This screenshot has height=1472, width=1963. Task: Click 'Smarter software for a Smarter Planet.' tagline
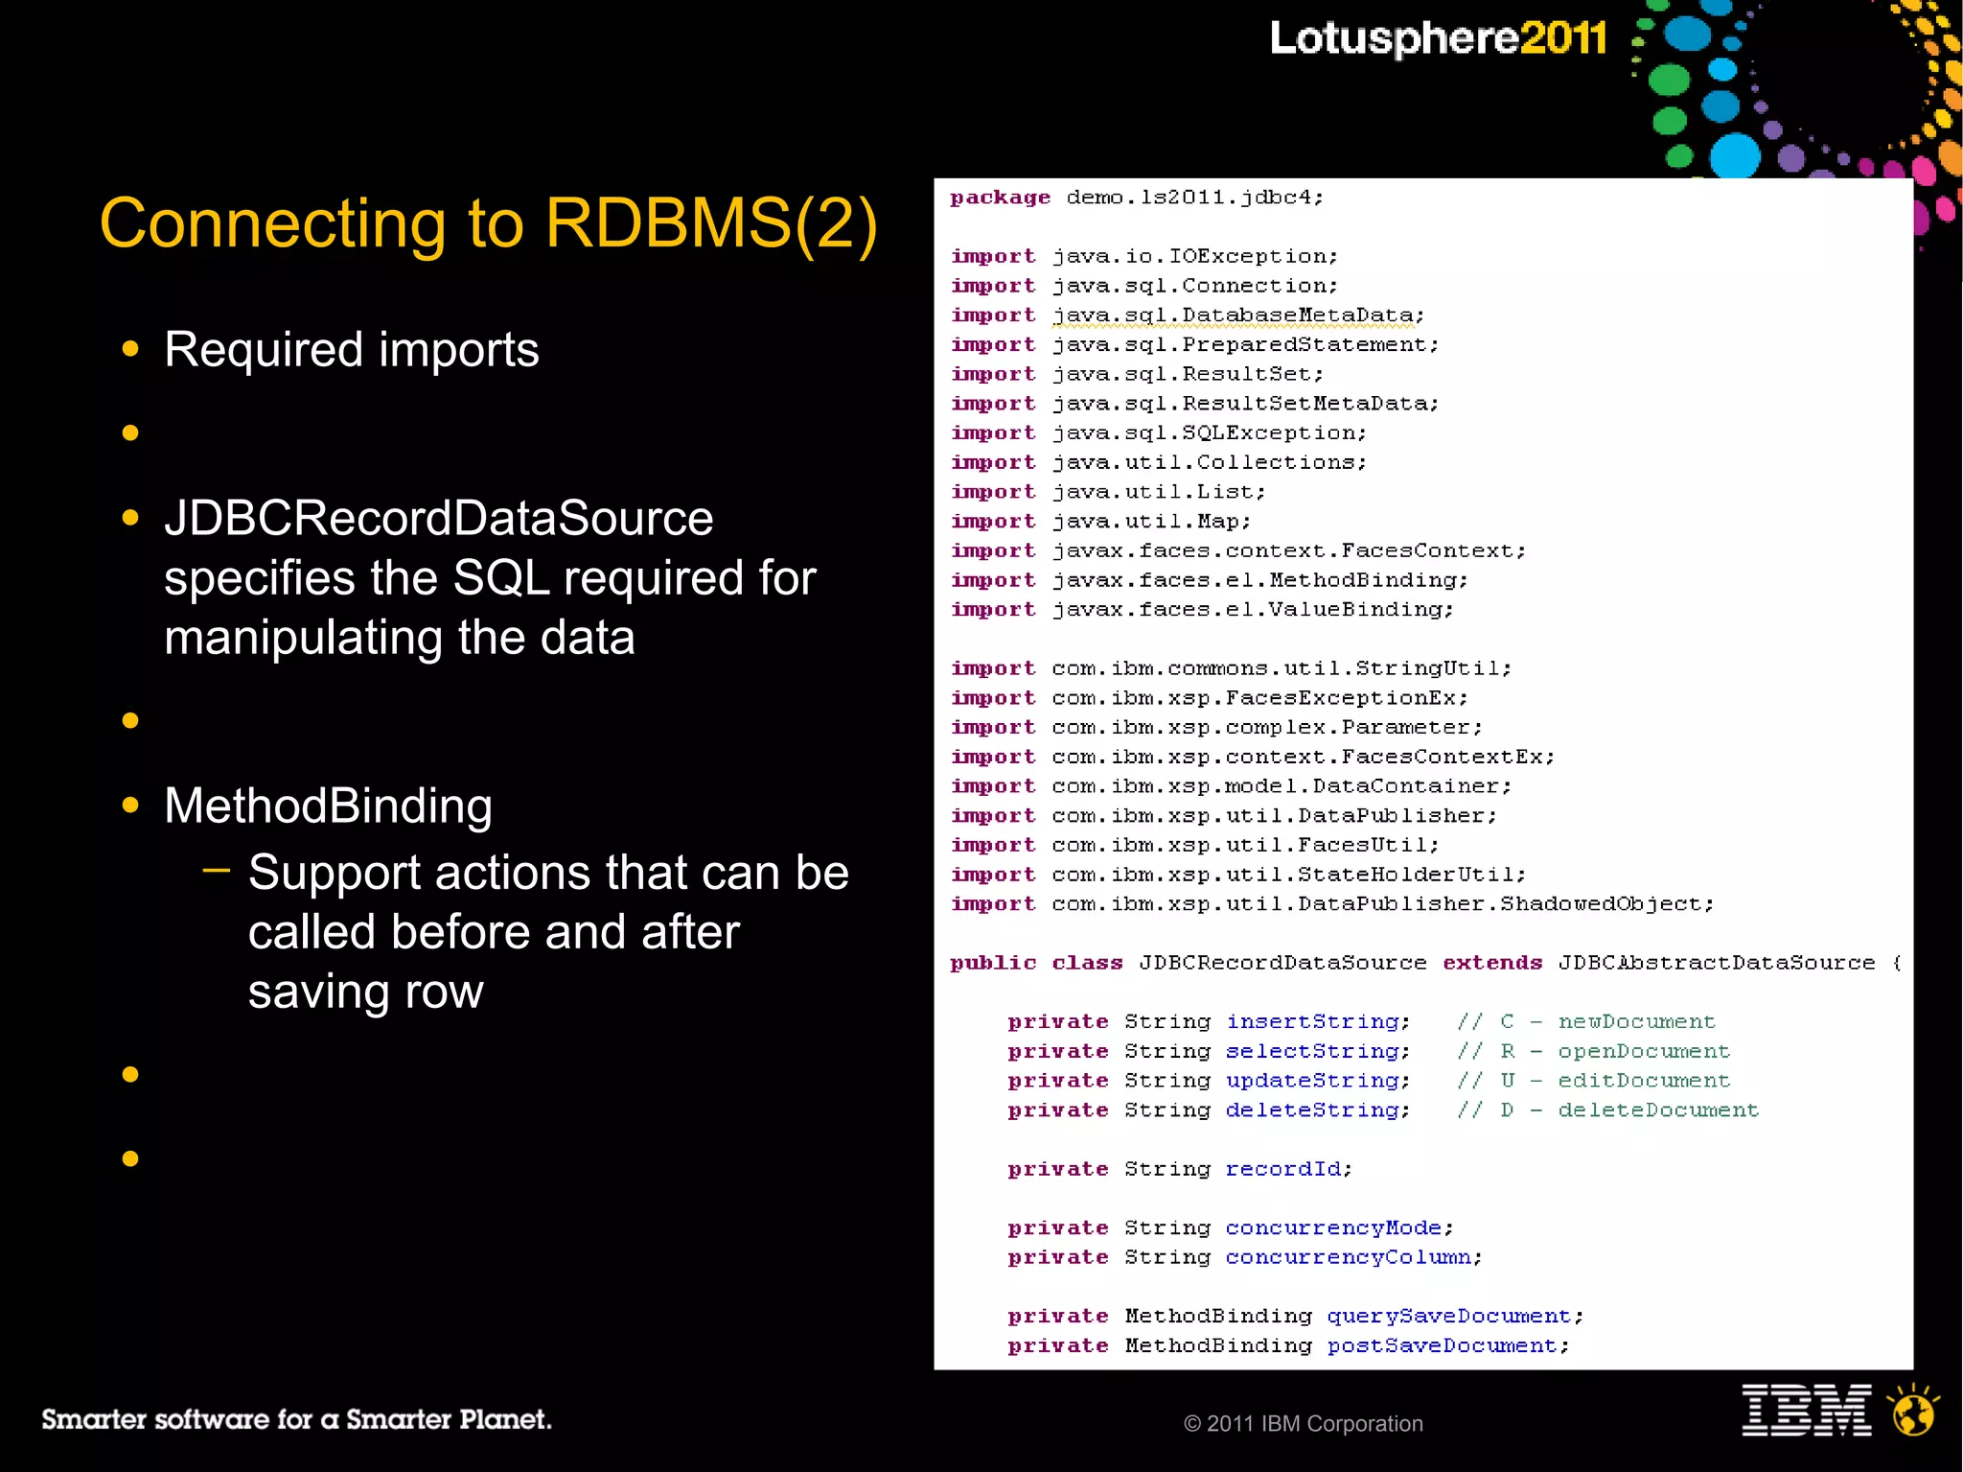tap(296, 1419)
